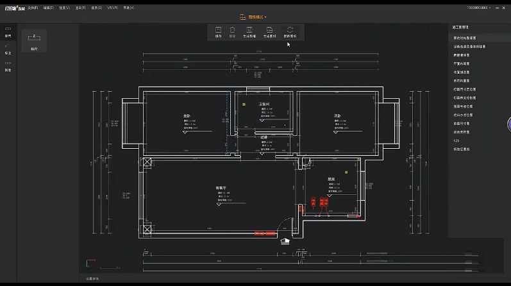Click the trash delete icon in toolbar
The width and height of the screenshot is (511, 286).
click(233, 32)
